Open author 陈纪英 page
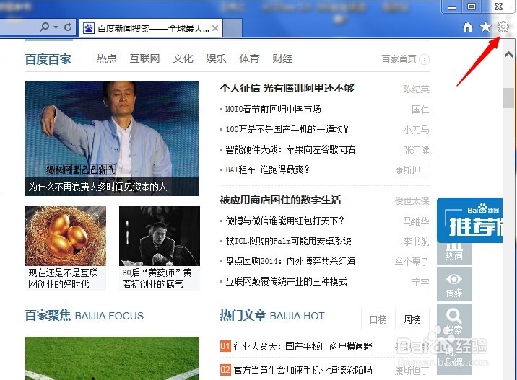This screenshot has width=517, height=380. point(416,89)
